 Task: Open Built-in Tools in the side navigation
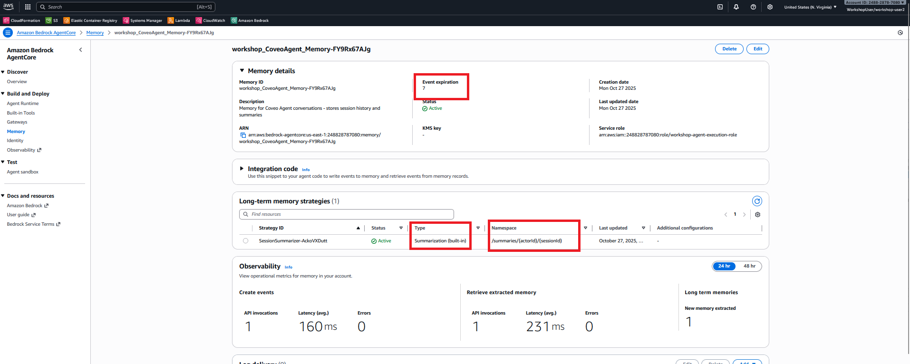pyautogui.click(x=21, y=113)
